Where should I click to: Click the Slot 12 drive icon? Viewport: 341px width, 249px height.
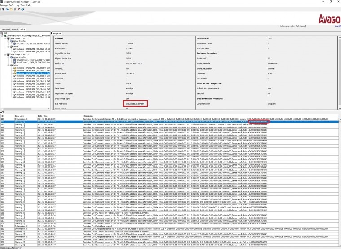pyautogui.click(x=14, y=49)
